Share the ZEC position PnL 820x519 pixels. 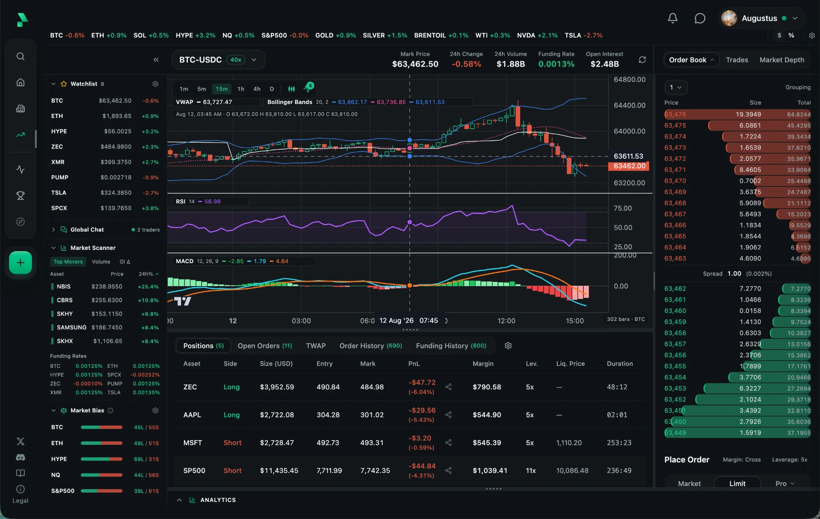[448, 387]
